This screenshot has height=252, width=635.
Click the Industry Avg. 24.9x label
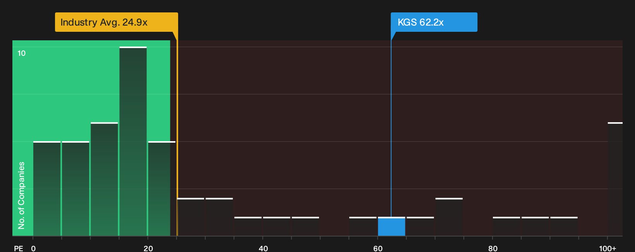click(x=116, y=22)
